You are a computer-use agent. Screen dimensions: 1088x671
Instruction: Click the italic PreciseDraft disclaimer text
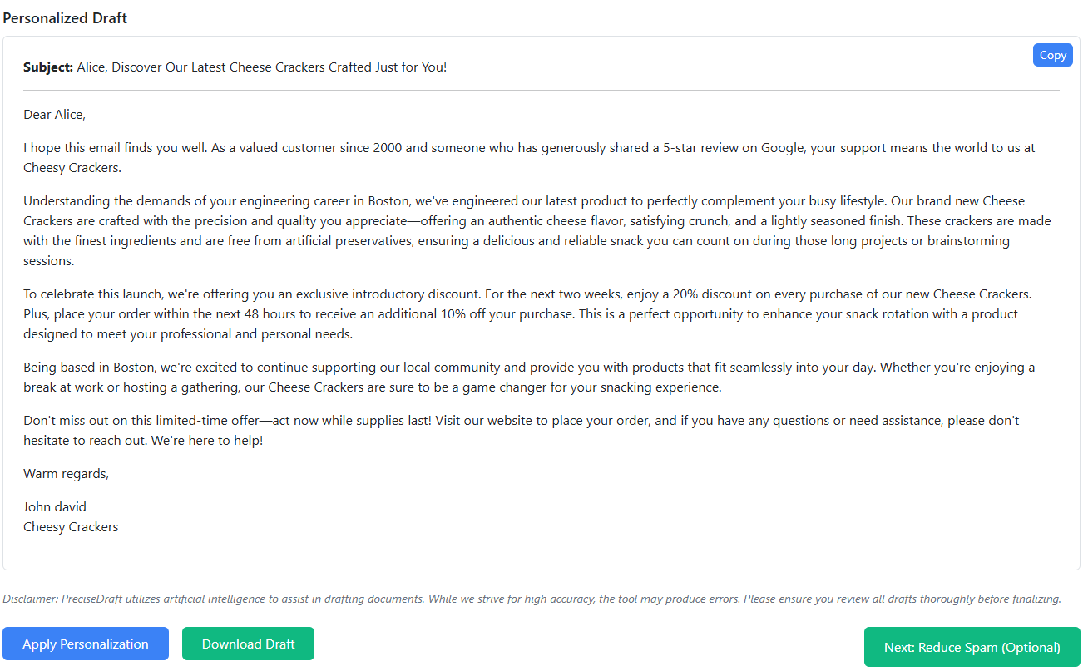click(532, 599)
